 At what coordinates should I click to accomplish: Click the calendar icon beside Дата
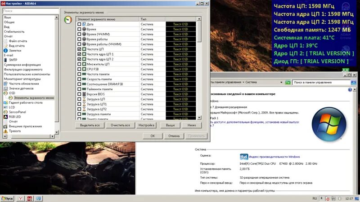pyautogui.click(x=84, y=24)
